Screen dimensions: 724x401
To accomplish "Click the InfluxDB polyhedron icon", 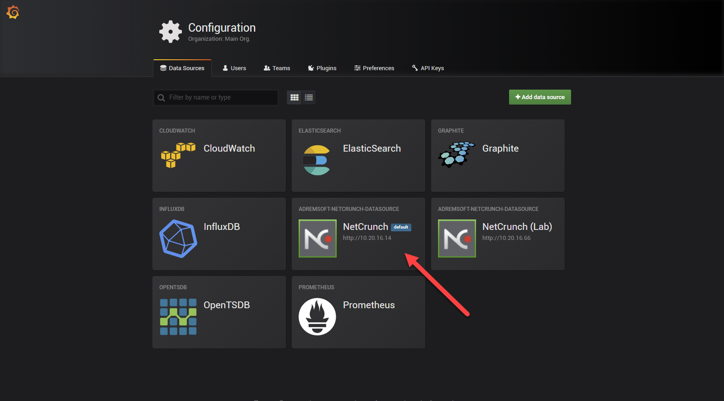I will pyautogui.click(x=178, y=239).
